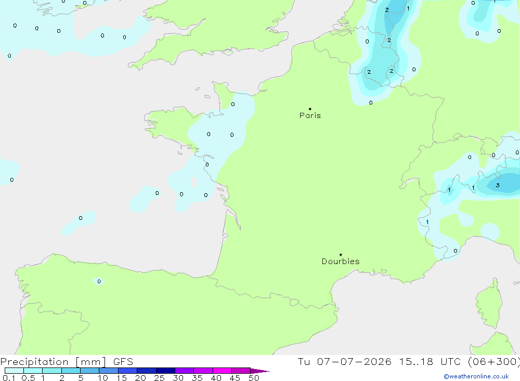Click the precipitation value '3' over northern Italy
The image size is (520, 381).
498,186
